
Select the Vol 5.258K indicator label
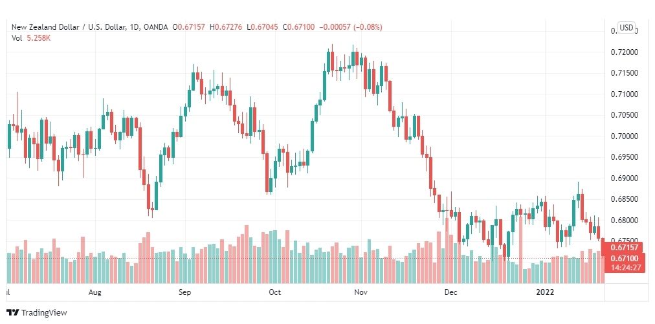click(31, 38)
